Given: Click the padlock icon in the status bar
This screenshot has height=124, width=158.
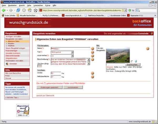Looking at the screenshot, I should (x=153, y=122).
